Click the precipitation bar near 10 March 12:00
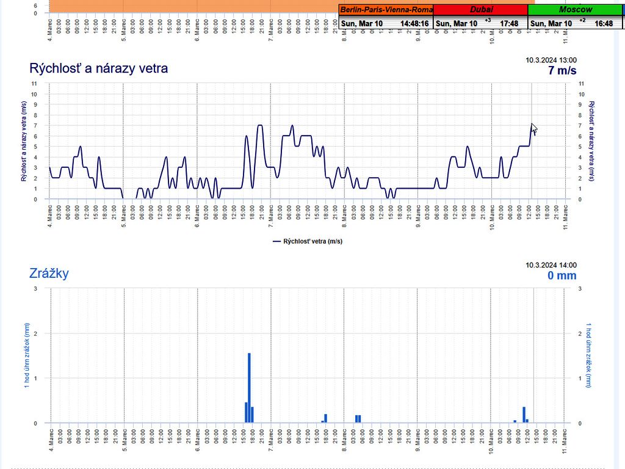This screenshot has width=625, height=469. pyautogui.click(x=524, y=415)
